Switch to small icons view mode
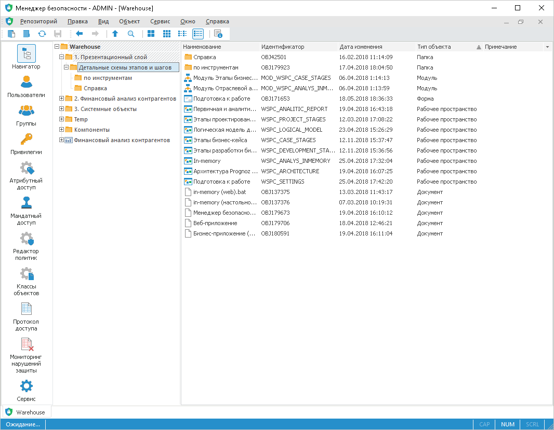 click(167, 34)
